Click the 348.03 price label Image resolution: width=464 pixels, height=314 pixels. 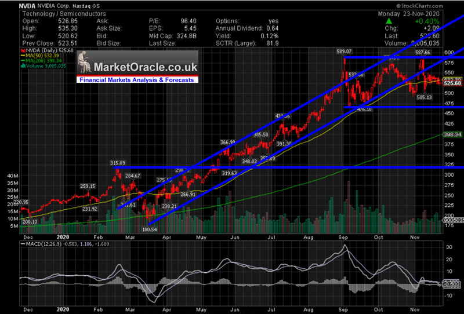coord(249,162)
